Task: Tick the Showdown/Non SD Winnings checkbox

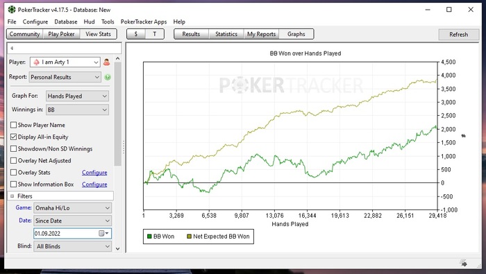Action: [x=13, y=148]
